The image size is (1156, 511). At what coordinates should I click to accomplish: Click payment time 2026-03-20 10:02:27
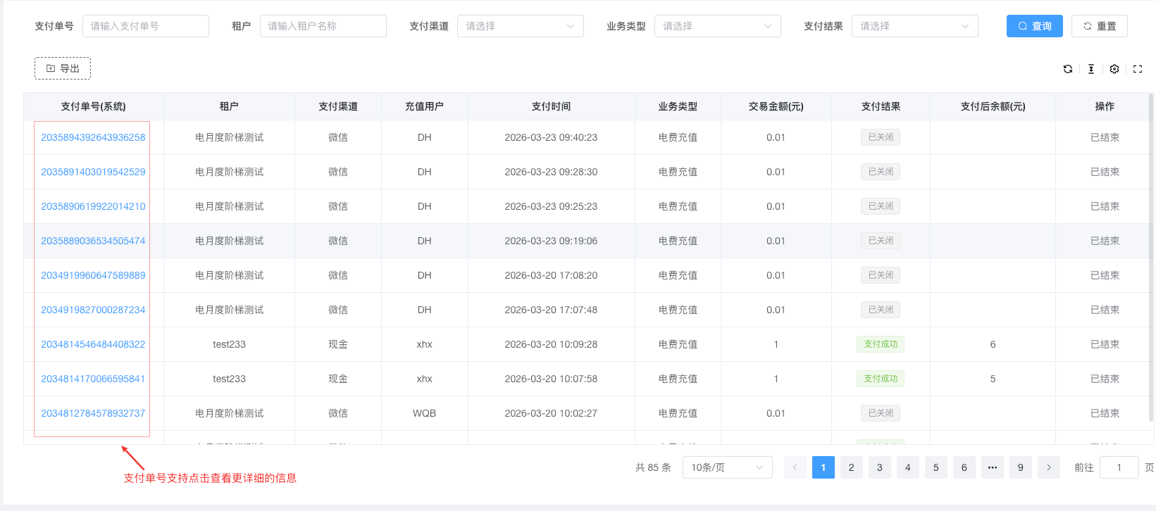[551, 413]
